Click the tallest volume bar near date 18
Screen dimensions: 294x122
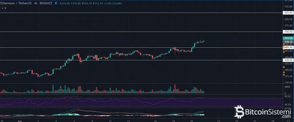175,89
